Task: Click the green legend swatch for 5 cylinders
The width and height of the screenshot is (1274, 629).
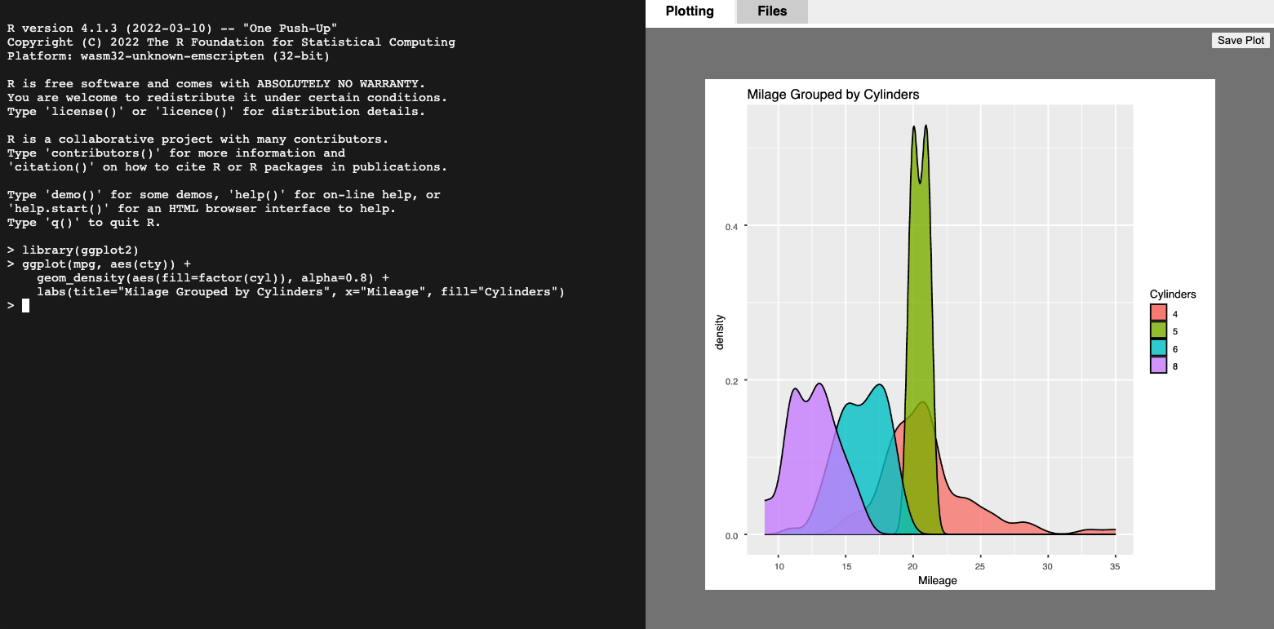Action: (1158, 330)
